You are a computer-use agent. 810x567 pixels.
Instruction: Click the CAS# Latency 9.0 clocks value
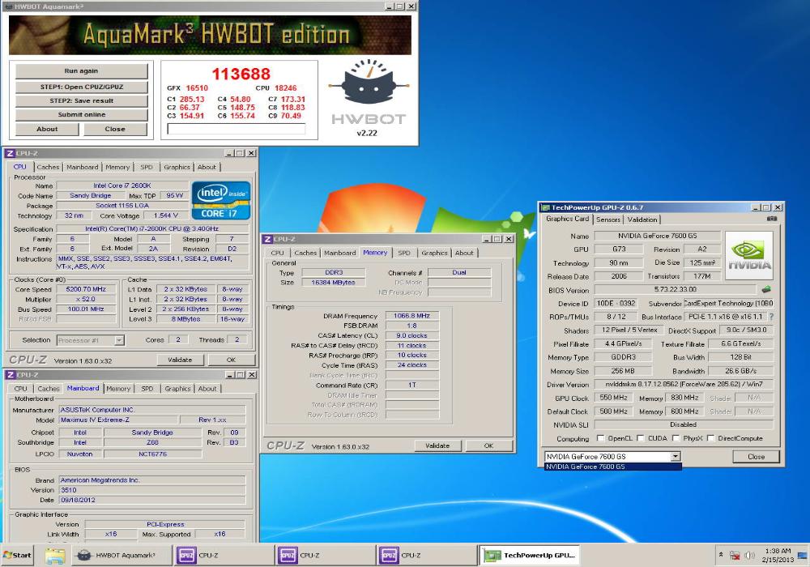(411, 335)
